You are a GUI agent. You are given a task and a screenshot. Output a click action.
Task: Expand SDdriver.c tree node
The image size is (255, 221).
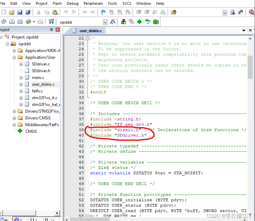click(21, 64)
